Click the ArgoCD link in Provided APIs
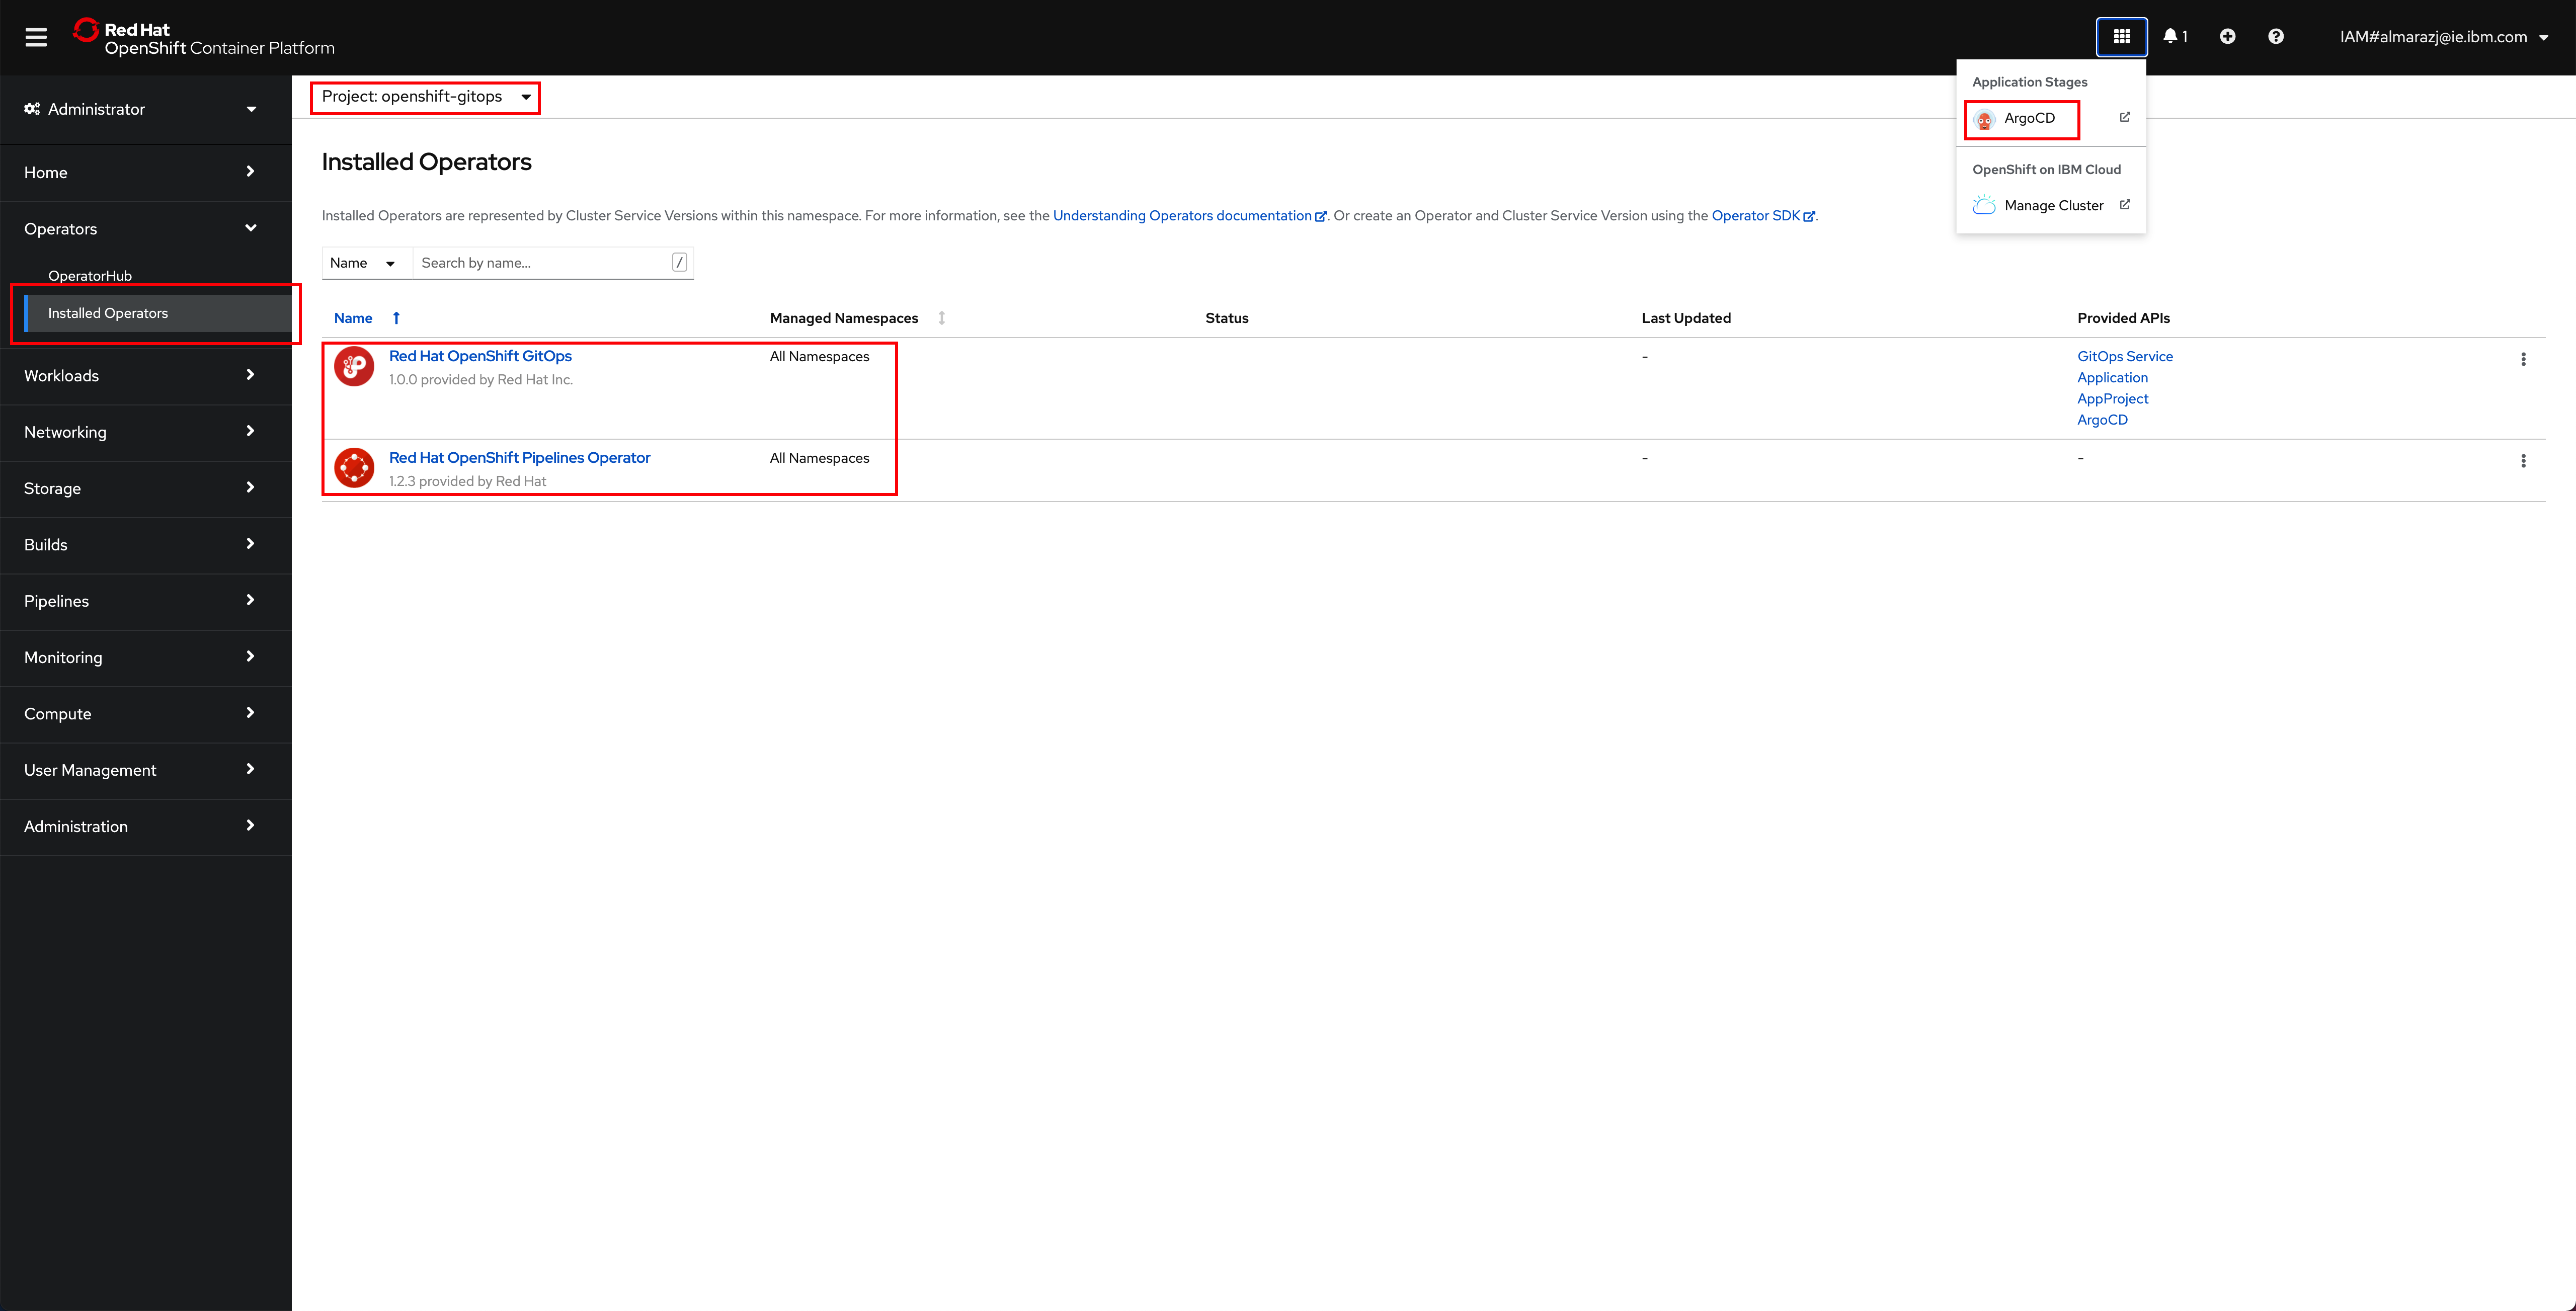2576x1311 pixels. coord(2103,420)
